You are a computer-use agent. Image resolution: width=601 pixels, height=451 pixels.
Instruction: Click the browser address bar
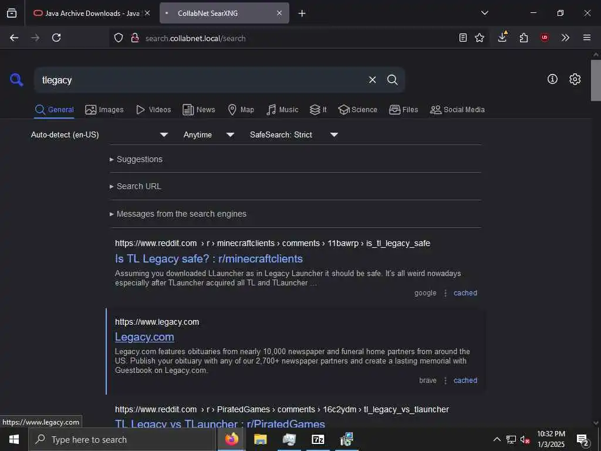(299, 38)
